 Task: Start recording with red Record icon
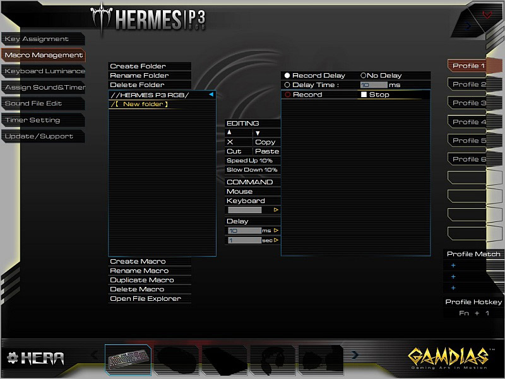(x=288, y=95)
